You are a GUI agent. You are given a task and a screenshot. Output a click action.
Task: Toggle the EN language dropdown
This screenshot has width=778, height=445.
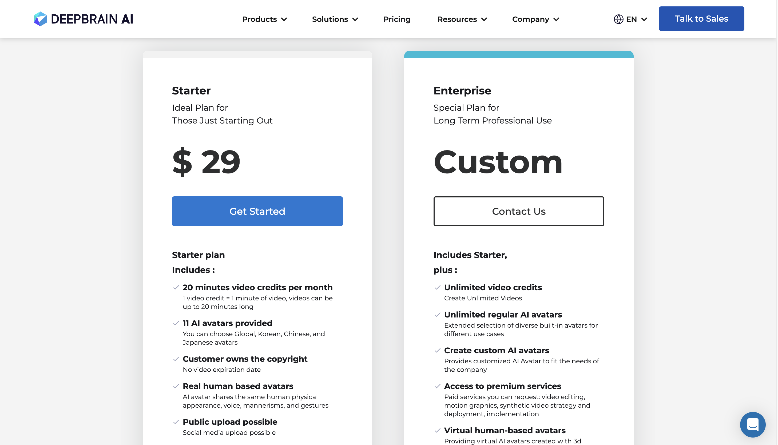coord(630,19)
